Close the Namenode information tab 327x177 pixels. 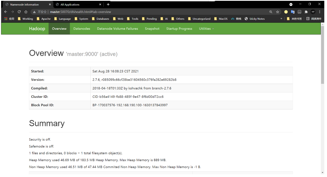[50, 5]
